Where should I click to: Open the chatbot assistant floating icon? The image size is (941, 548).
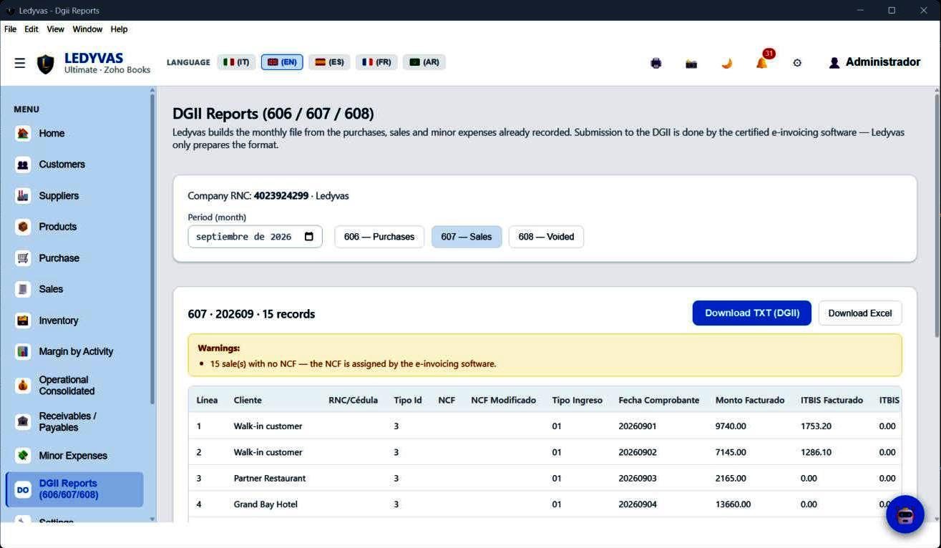[x=905, y=514]
